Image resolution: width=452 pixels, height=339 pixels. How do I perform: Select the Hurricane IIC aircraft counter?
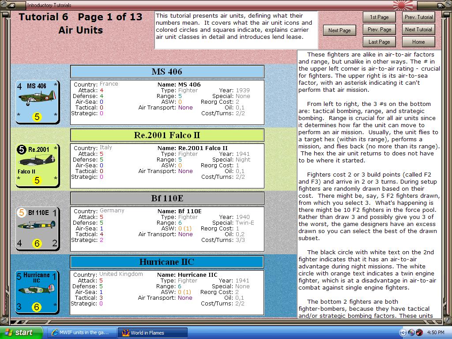[37, 292]
